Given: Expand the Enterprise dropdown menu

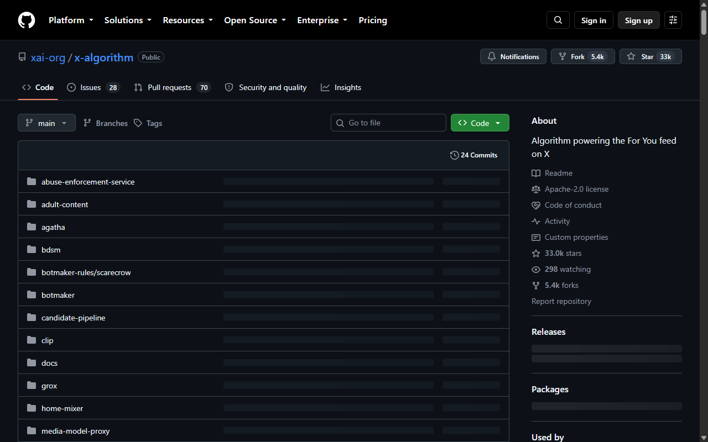Looking at the screenshot, I should (322, 20).
